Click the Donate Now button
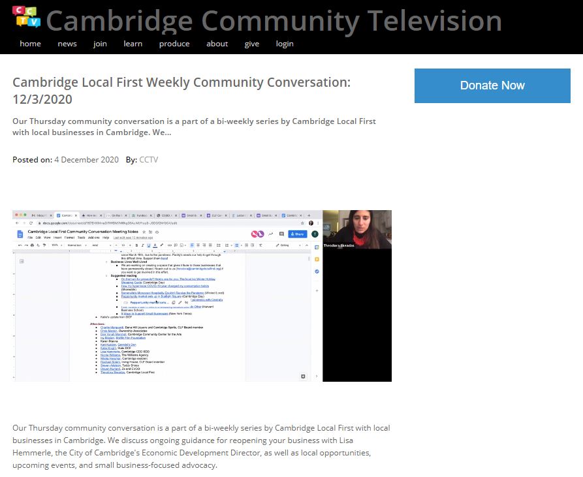583x477 pixels. pyautogui.click(x=492, y=86)
